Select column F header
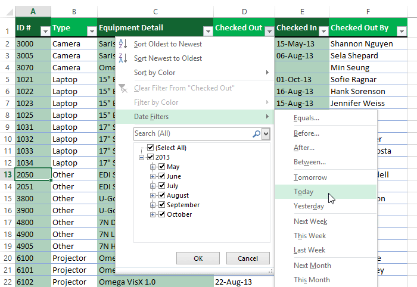Screen dimensions: 417x287 [368, 12]
